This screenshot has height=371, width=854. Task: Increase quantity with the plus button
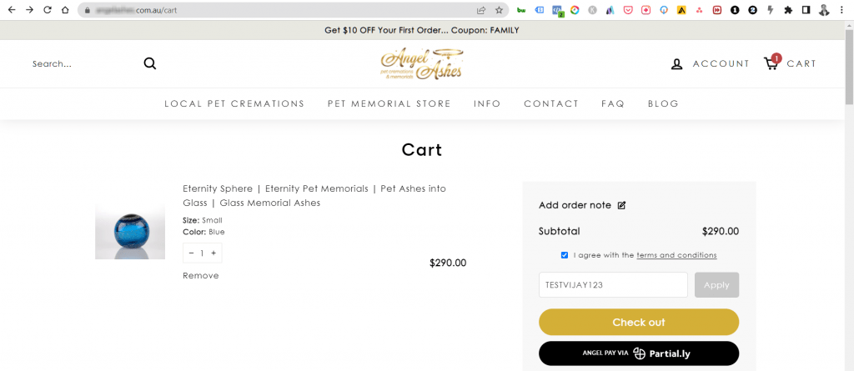click(213, 253)
